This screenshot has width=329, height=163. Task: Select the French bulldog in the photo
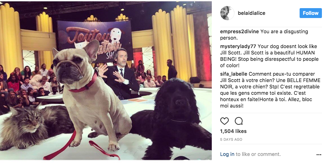point(88,94)
